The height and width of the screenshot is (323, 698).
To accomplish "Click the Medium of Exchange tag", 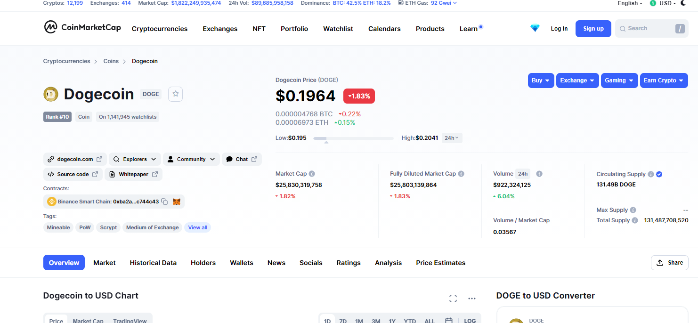I will tap(153, 227).
